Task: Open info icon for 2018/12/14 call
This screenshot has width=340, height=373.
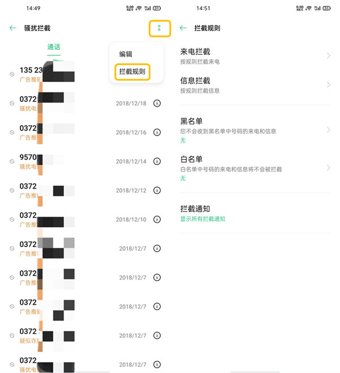Action: pos(157,162)
